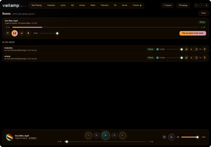Adjust the main volume slider

190,137
